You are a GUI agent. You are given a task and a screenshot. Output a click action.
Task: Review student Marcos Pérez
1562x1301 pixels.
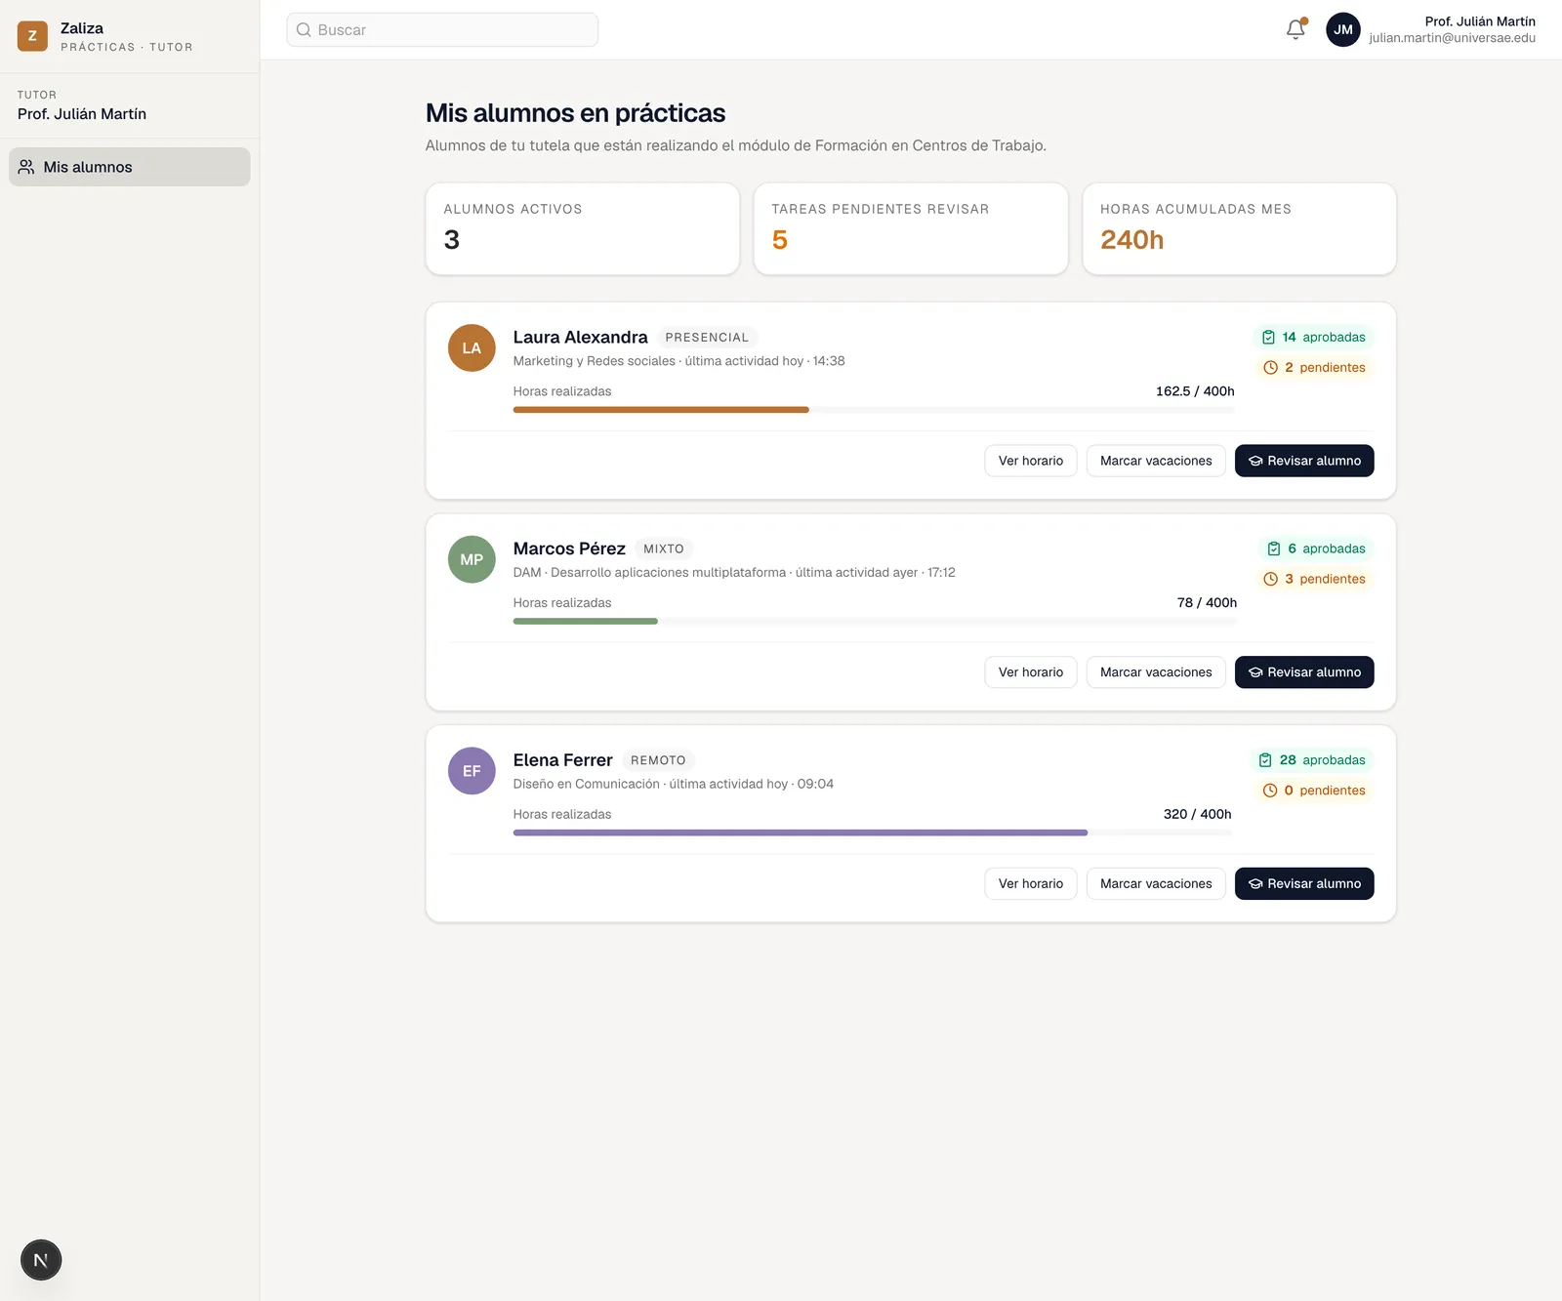1304,672
